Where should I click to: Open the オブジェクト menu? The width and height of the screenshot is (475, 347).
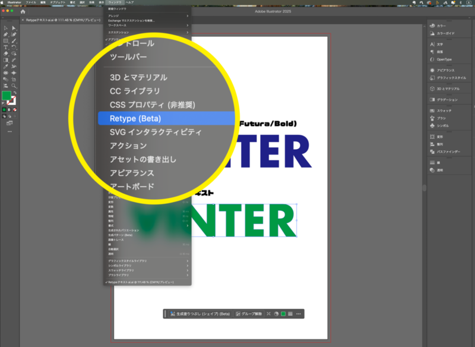click(58, 2)
